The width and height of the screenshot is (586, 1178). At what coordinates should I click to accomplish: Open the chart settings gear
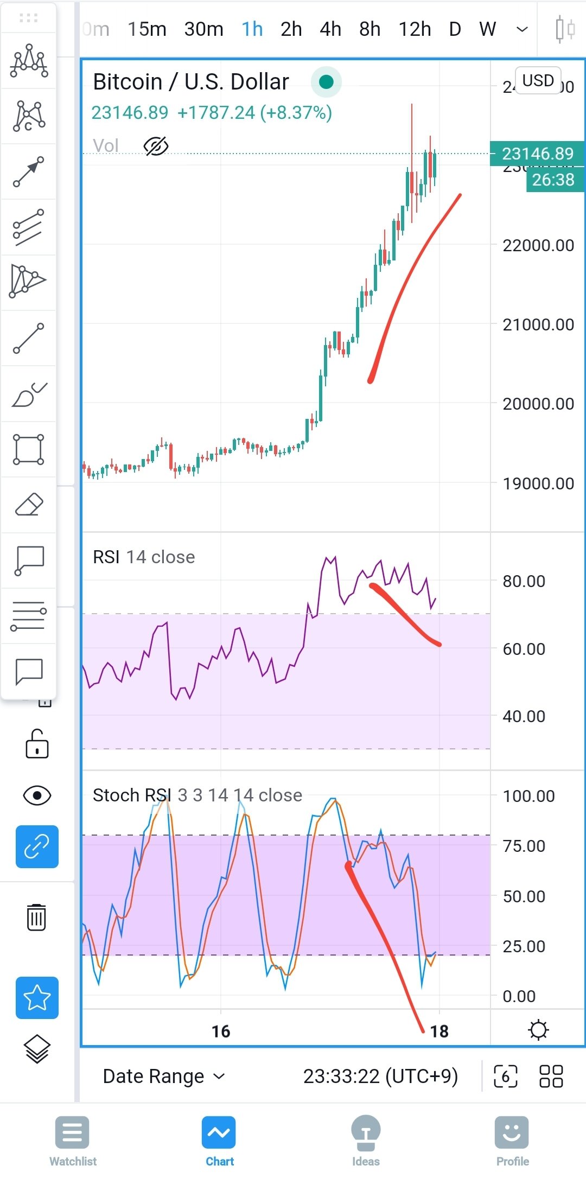538,1029
